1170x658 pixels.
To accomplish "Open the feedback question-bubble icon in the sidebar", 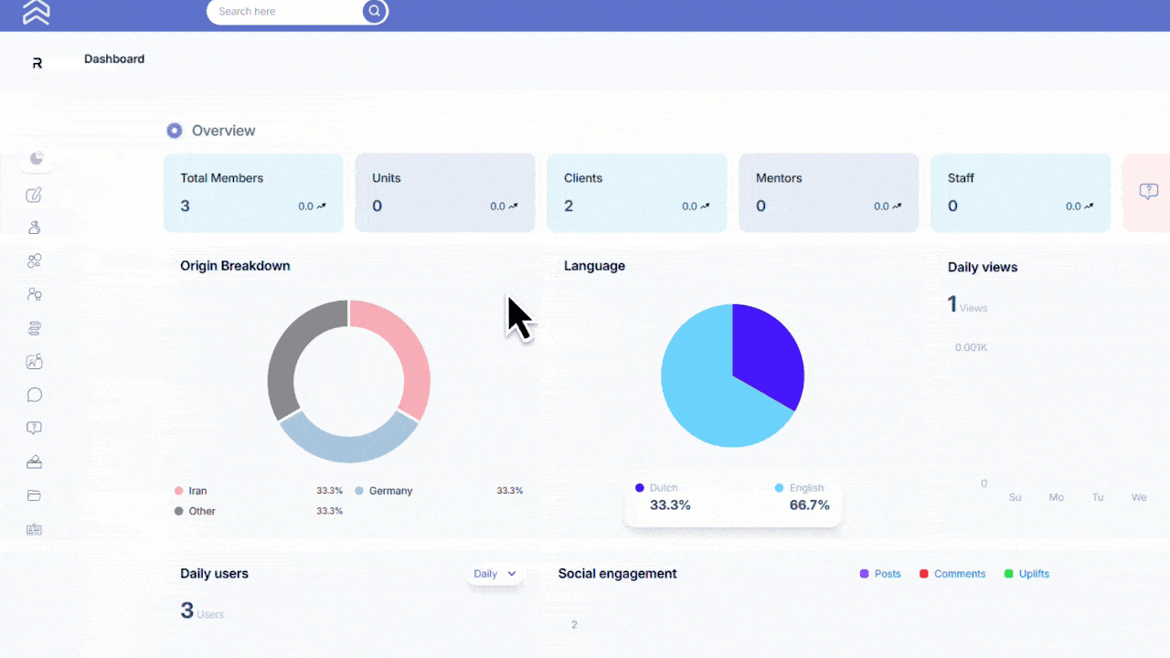I will (35, 428).
